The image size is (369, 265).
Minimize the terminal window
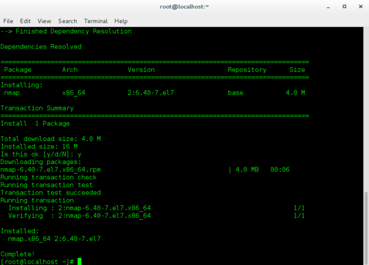pos(328,7)
